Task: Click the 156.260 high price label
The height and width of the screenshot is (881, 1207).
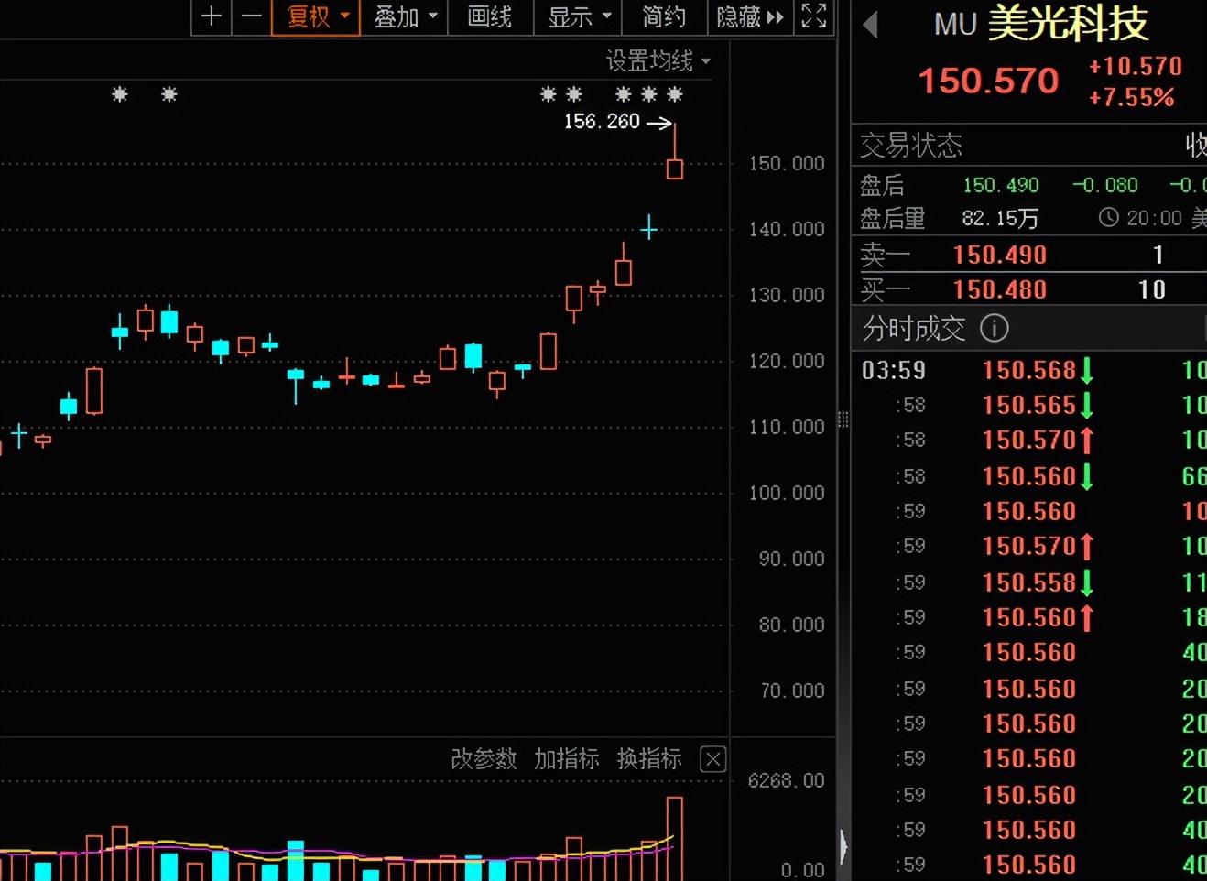Action: (602, 122)
